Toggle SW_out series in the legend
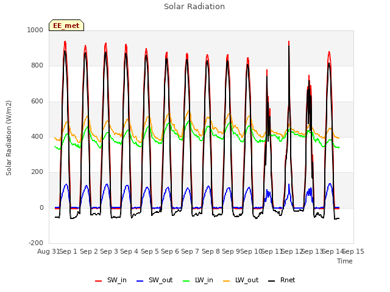390x292 pixels. point(154,280)
